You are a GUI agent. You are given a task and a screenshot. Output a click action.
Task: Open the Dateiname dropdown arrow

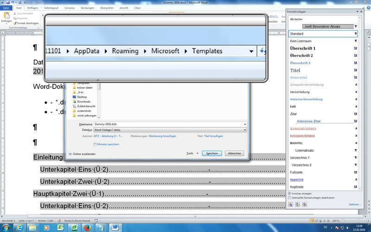pyautogui.click(x=245, y=124)
